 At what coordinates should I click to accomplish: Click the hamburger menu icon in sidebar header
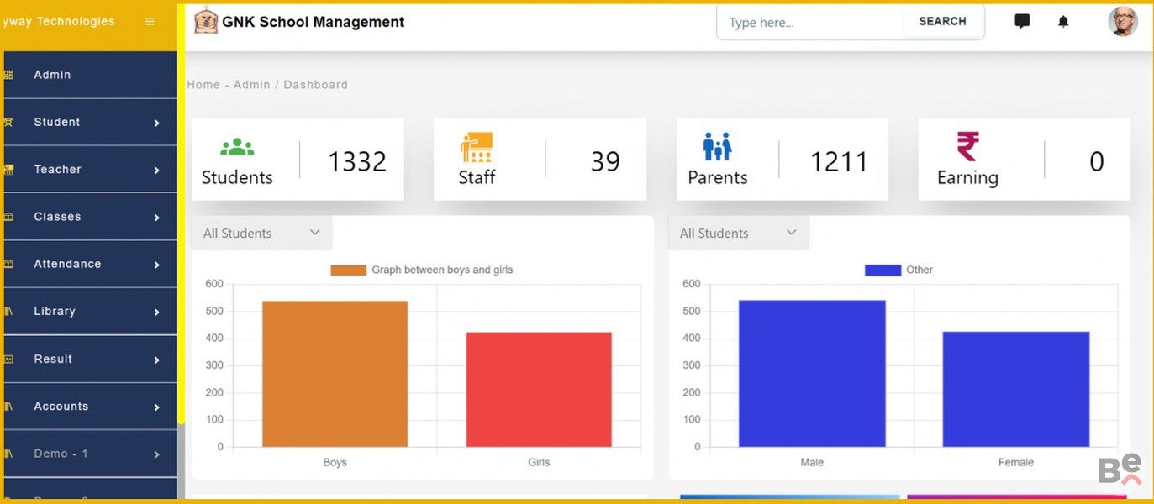pos(150,22)
